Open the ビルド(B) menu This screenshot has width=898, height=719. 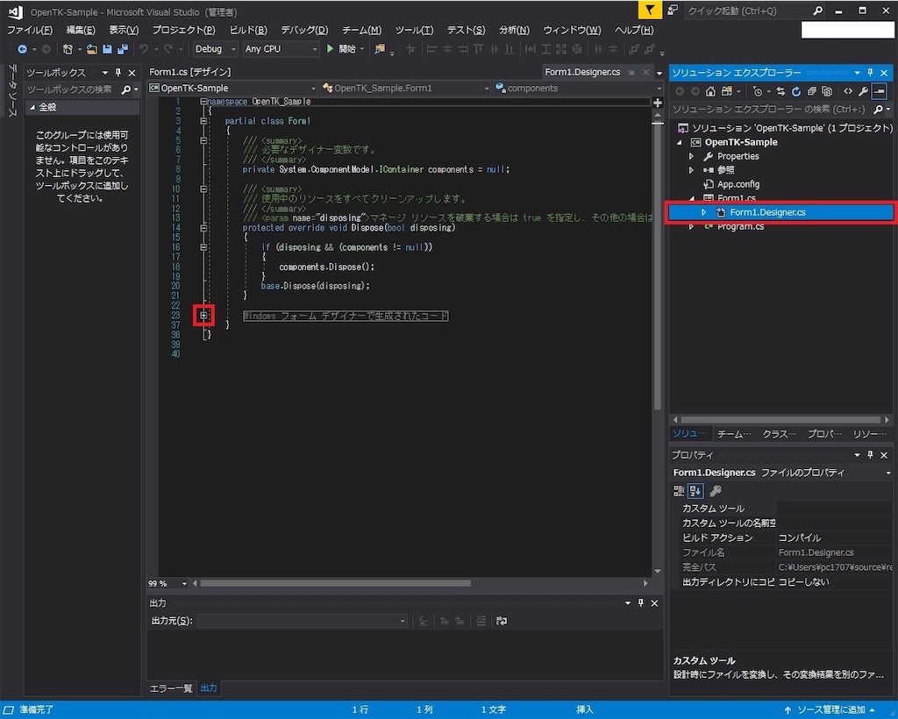tap(248, 31)
